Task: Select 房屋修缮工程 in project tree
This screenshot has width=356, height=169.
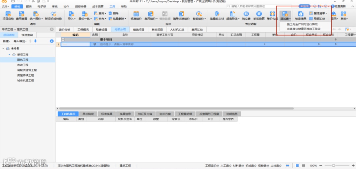Action: coord(25,75)
